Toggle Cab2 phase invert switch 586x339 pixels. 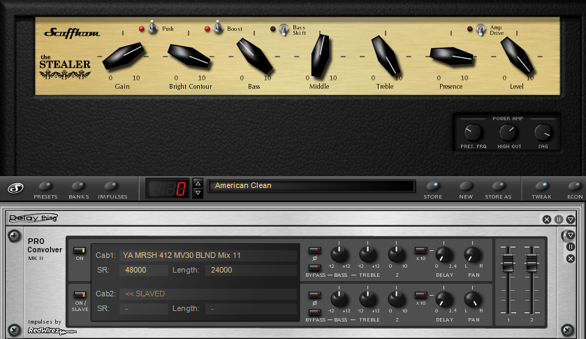(315, 295)
